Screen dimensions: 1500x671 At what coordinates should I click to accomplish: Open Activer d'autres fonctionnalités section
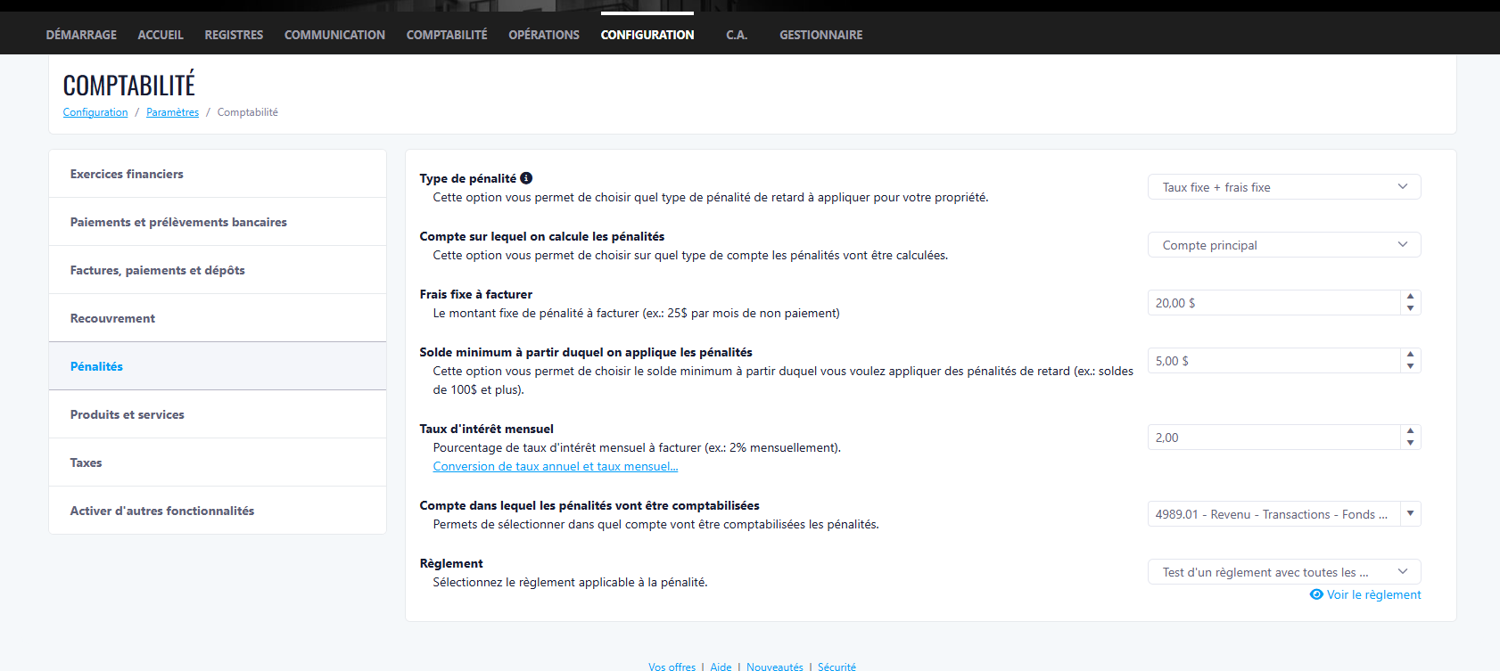pyautogui.click(x=218, y=511)
